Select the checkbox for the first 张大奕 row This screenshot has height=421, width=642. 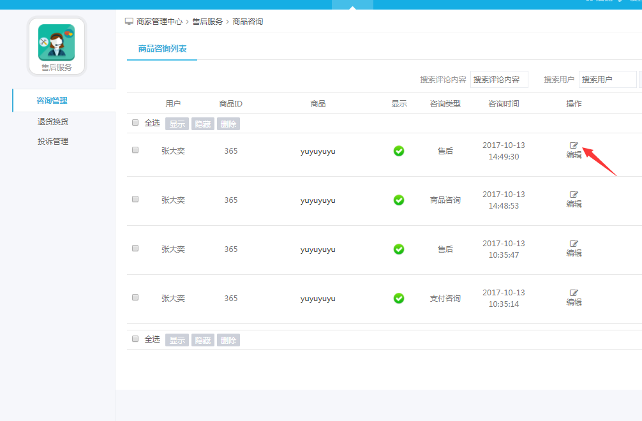135,150
